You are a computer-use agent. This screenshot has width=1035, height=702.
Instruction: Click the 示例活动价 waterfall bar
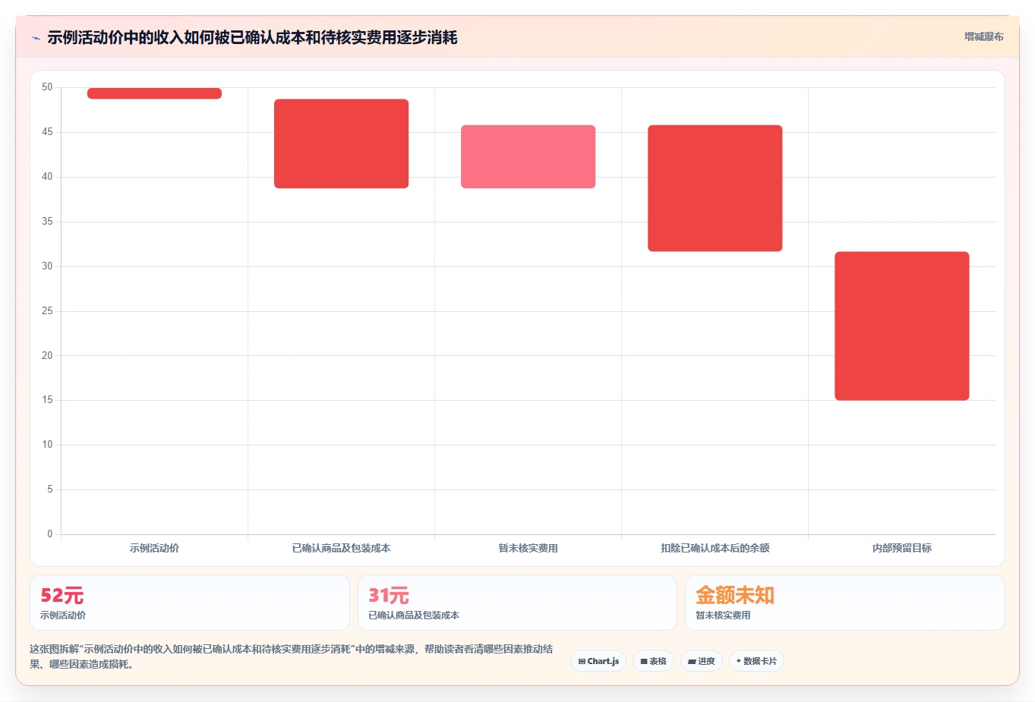154,93
